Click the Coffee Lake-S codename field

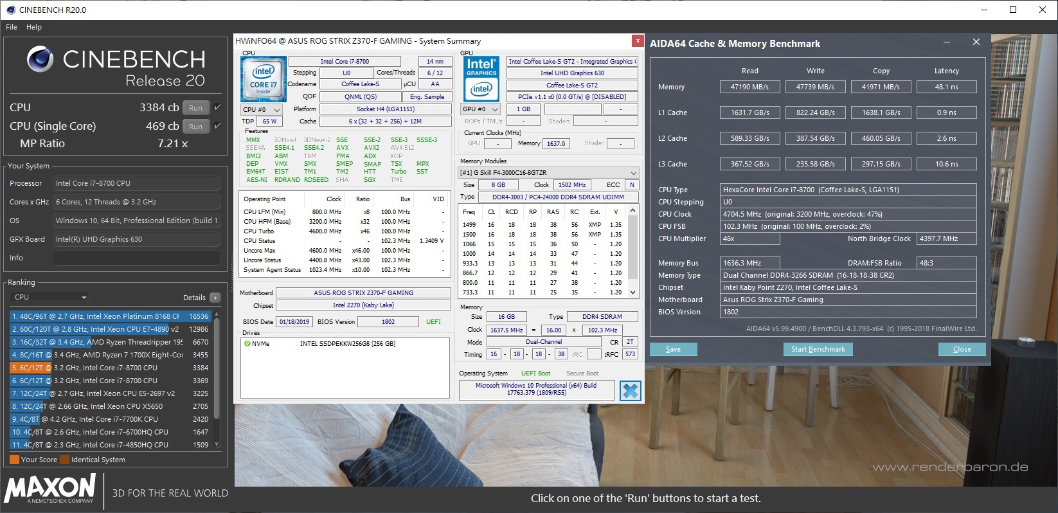360,84
